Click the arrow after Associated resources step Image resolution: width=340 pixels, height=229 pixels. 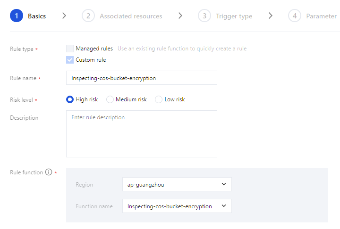point(180,16)
